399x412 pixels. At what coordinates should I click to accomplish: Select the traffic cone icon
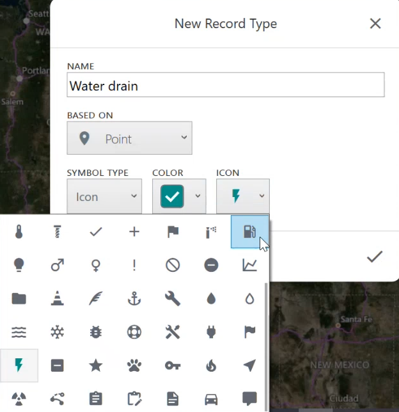[58, 298]
